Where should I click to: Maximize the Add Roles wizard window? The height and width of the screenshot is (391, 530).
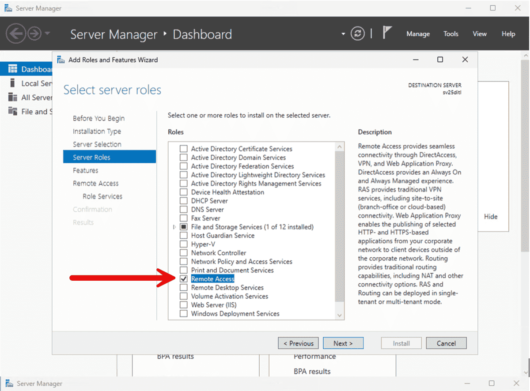(440, 60)
